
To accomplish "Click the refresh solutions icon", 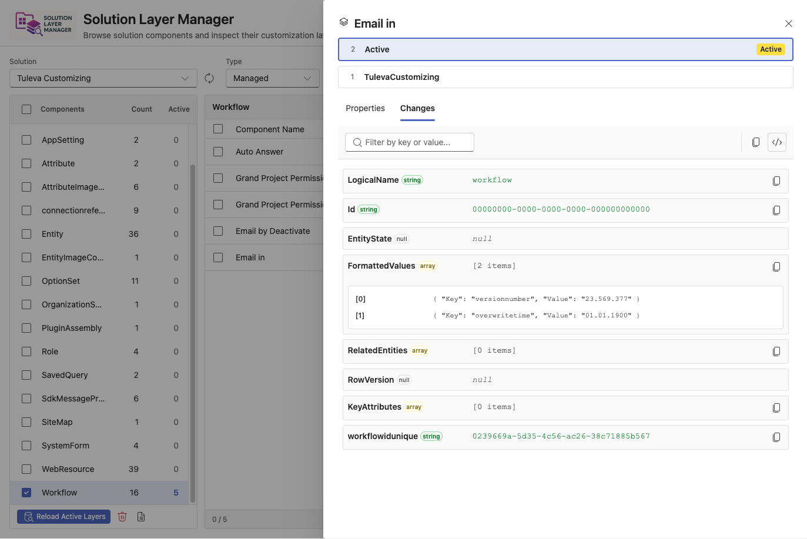I will point(209,78).
